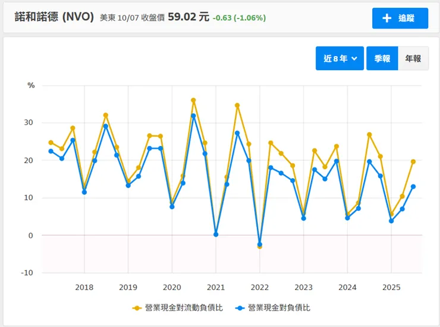Click the 2020 x-axis label

click(172, 287)
